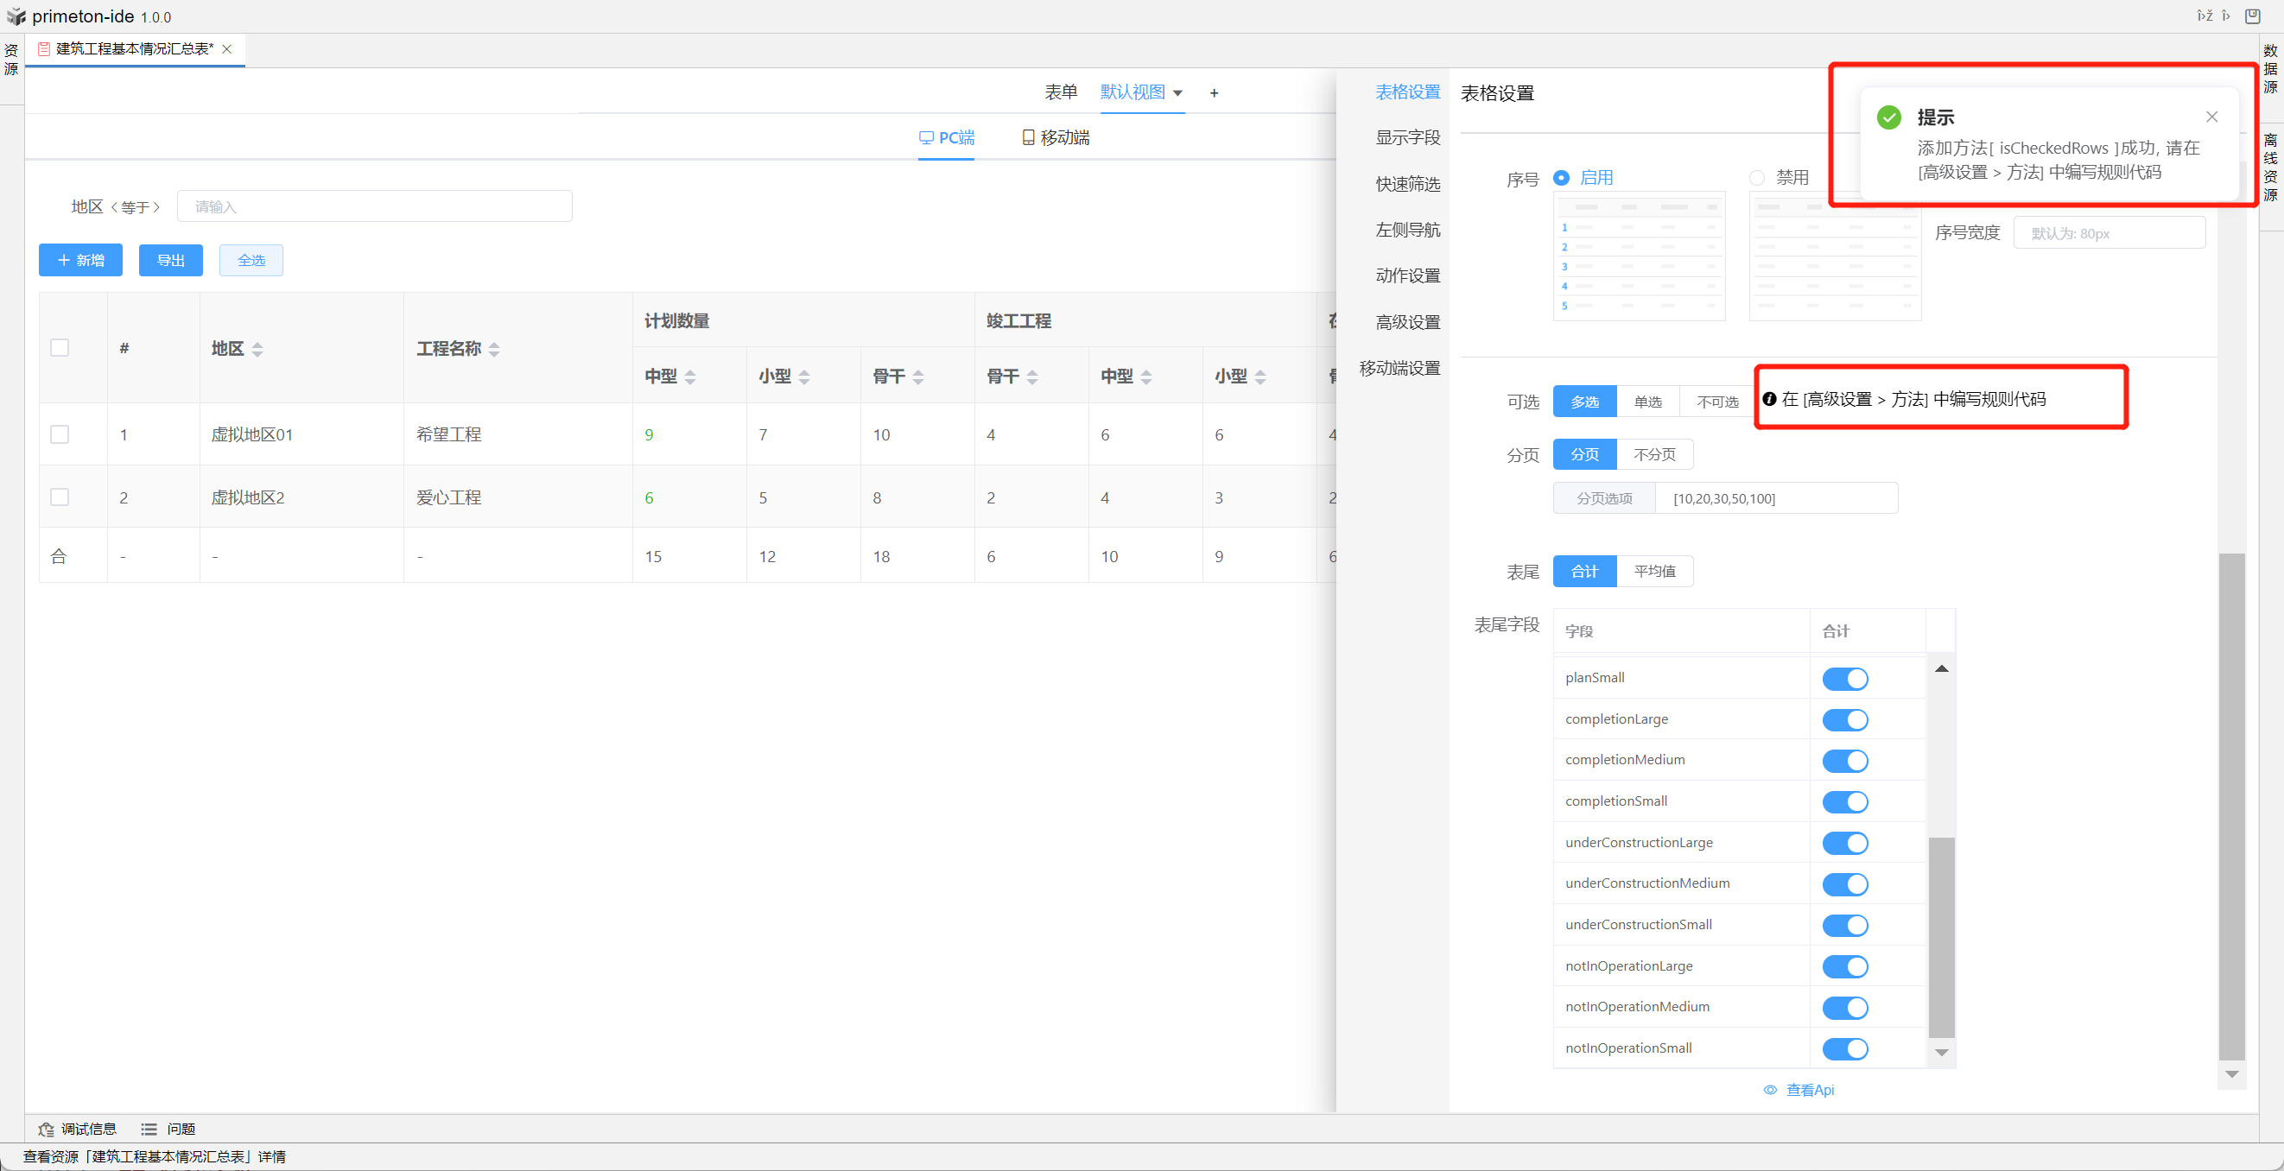Image resolution: width=2284 pixels, height=1171 pixels.
Task: Toggle off planSmall 合计 switch
Action: [x=1844, y=678]
